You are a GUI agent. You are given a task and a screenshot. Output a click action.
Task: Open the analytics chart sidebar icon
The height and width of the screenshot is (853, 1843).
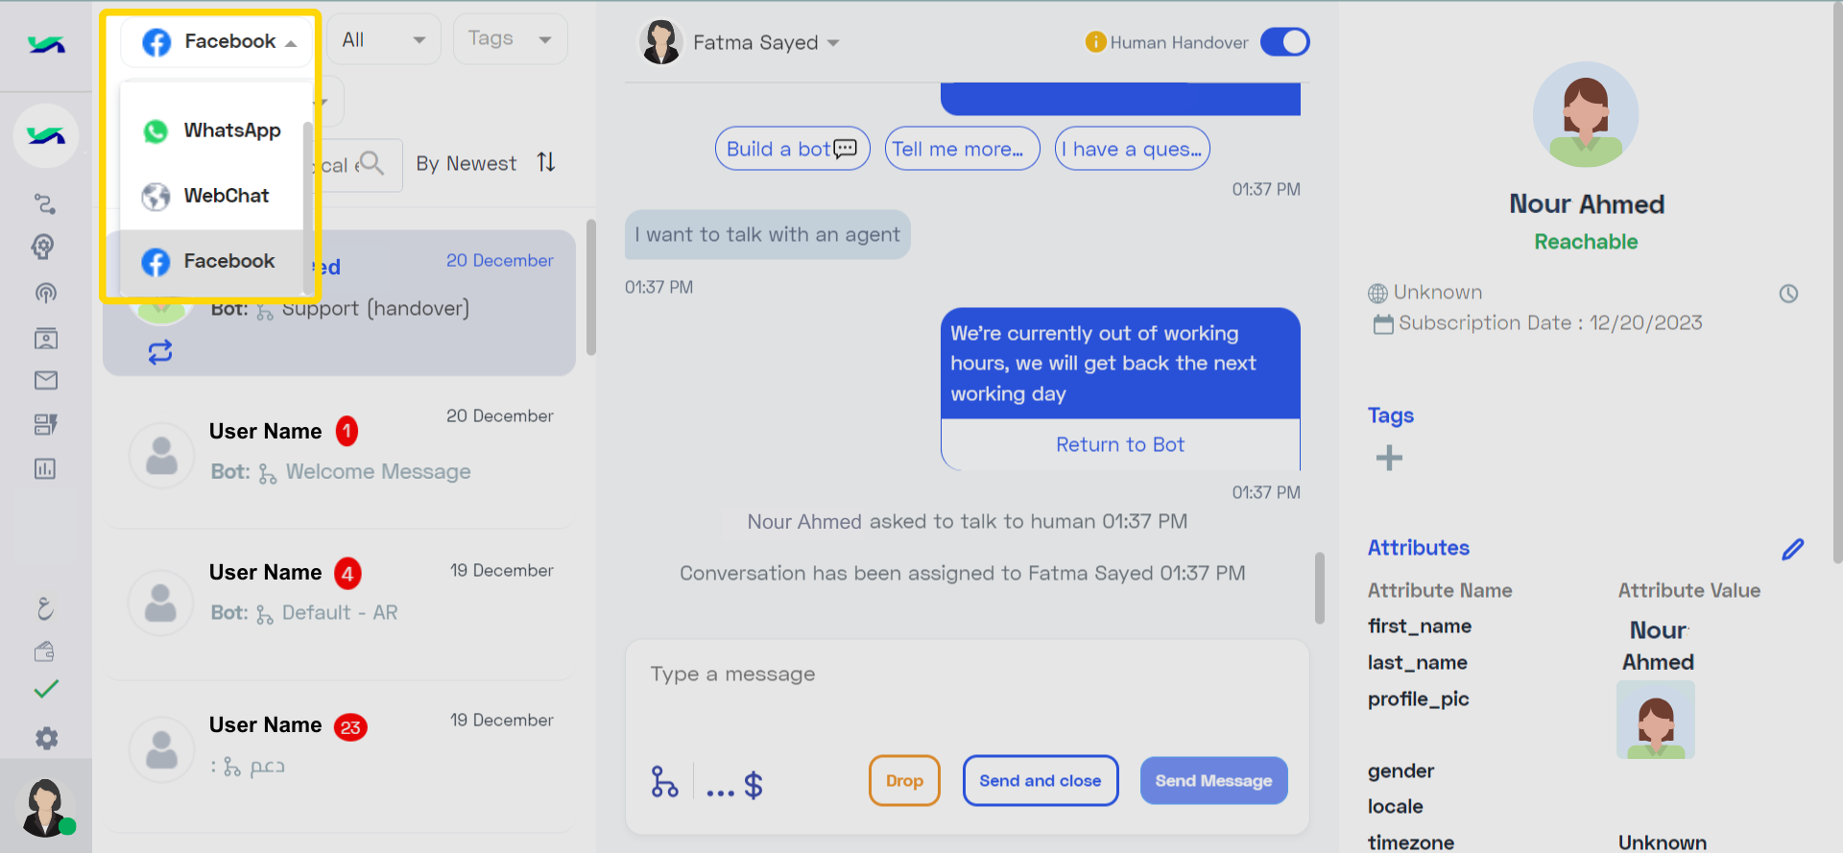pyautogui.click(x=45, y=468)
